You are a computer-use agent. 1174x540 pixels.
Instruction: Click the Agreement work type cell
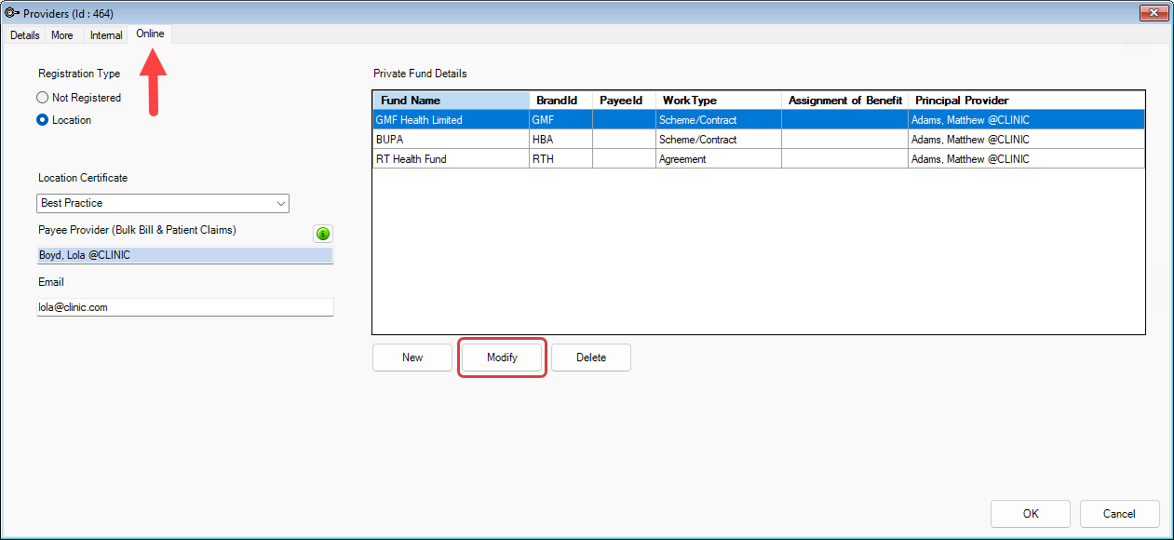coord(719,159)
